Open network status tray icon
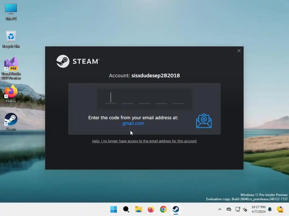This screenshot has width=289, height=216. point(238,209)
